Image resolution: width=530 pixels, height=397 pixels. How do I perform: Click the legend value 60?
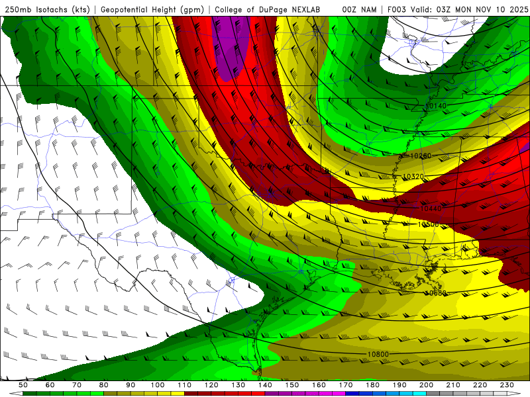[x=50, y=385]
